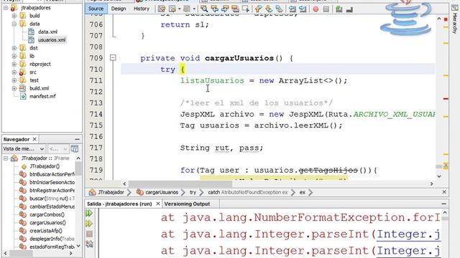Select JTrabajador() constructor in navigator

pyautogui.click(x=45, y=166)
